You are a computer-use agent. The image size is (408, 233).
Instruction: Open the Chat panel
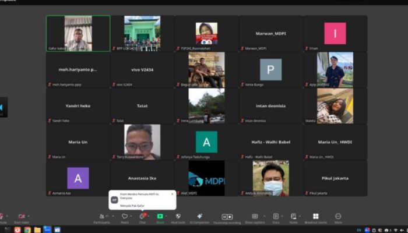click(x=142, y=217)
